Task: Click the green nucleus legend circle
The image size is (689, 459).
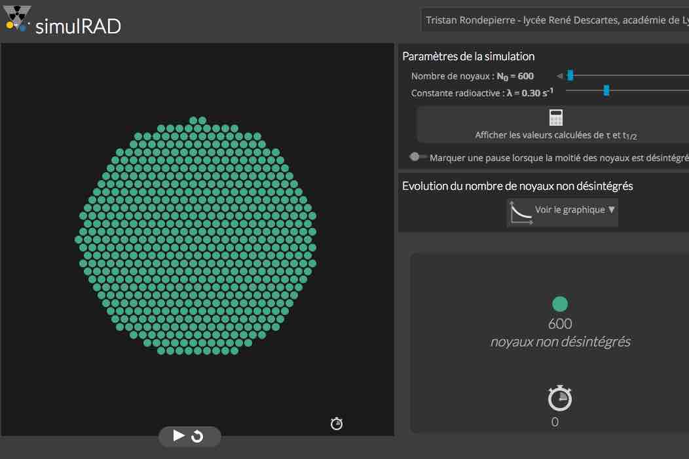Action: (x=560, y=304)
